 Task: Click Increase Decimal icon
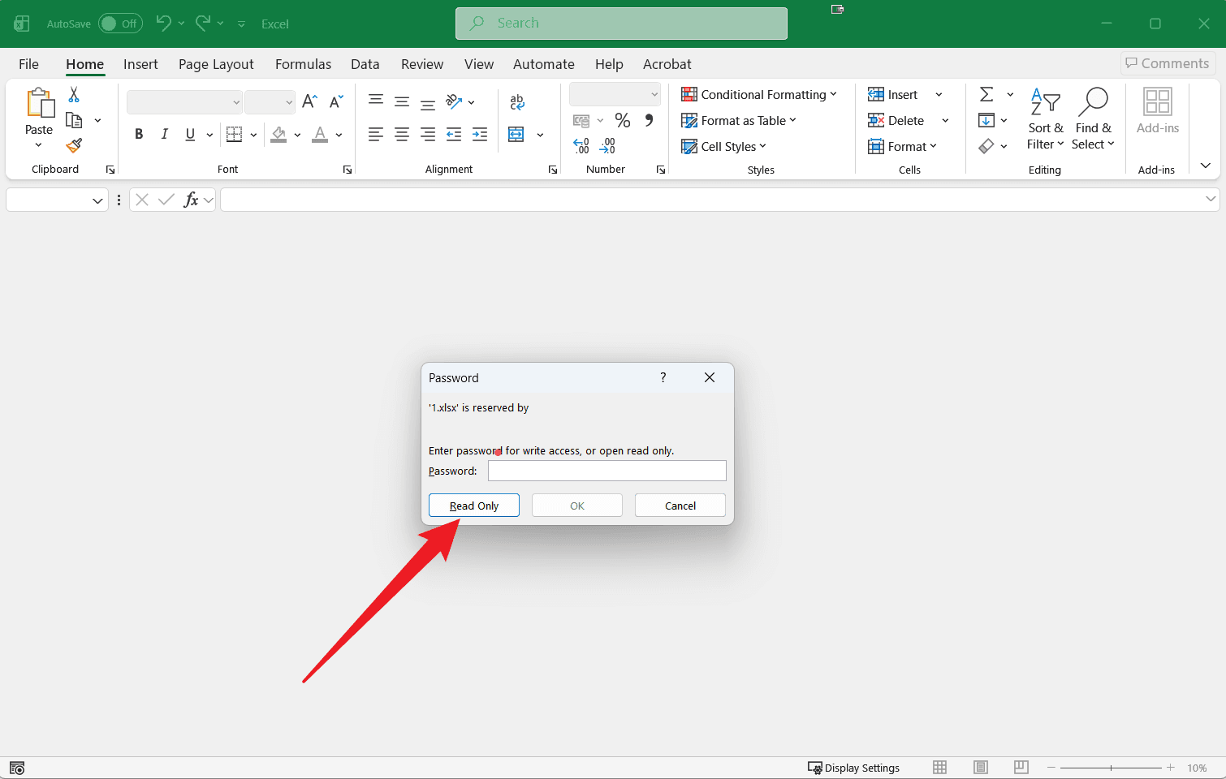tap(581, 145)
